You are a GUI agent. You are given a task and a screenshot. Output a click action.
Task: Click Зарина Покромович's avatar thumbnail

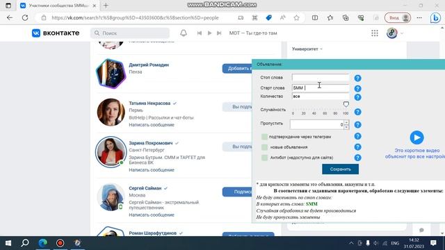click(111, 152)
